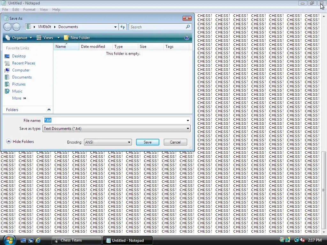The width and height of the screenshot is (327, 245).
Task: Click the blue Help question mark icon
Action: pos(186,38)
